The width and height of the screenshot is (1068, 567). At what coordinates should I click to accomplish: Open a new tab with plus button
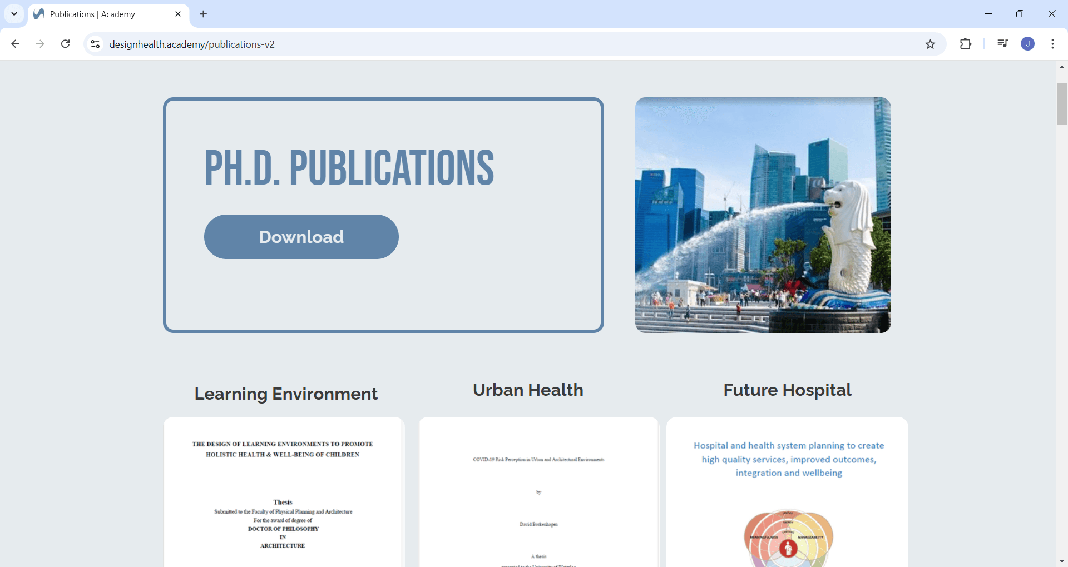click(x=204, y=14)
